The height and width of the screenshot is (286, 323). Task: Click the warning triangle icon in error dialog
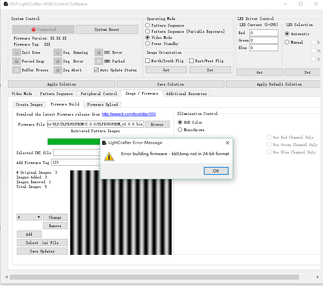pos(109,157)
